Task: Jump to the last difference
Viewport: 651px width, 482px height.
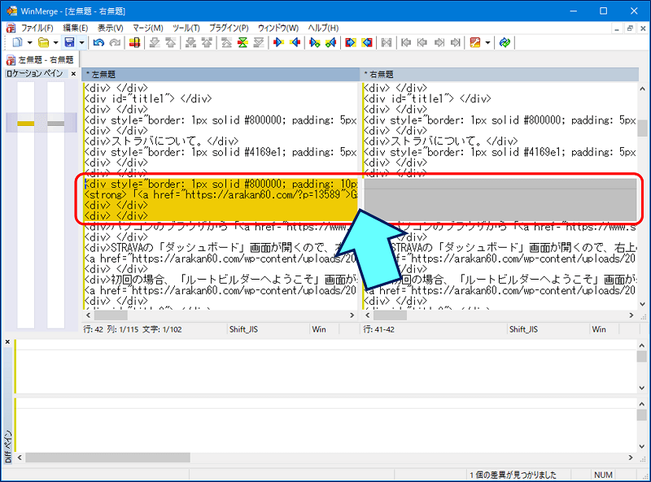Action: point(259,42)
